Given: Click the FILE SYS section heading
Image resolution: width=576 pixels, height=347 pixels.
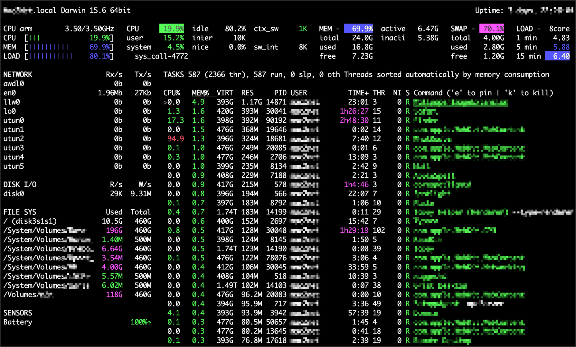Looking at the screenshot, I should tap(20, 212).
